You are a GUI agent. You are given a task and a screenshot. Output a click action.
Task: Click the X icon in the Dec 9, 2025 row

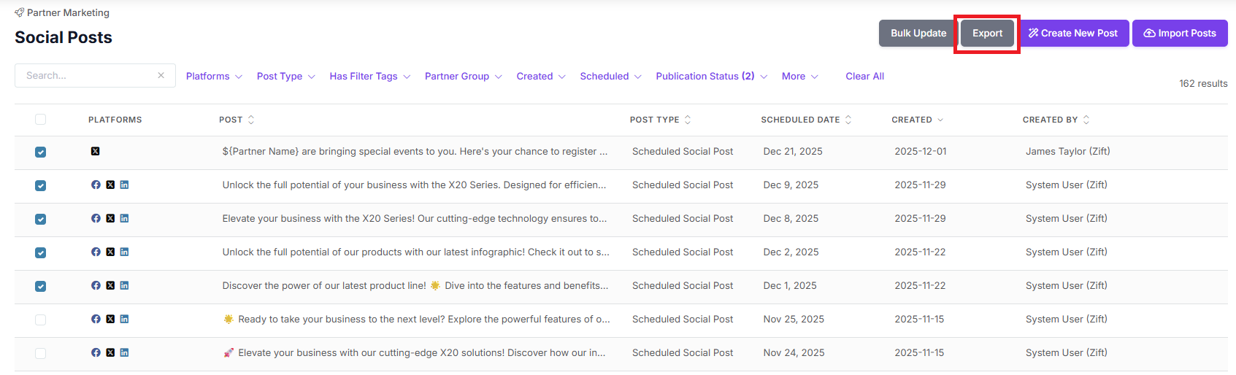[x=110, y=185]
